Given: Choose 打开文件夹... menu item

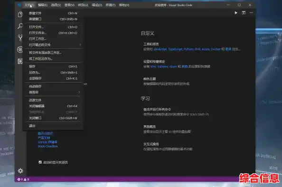Looking at the screenshot, I should 53,33.
